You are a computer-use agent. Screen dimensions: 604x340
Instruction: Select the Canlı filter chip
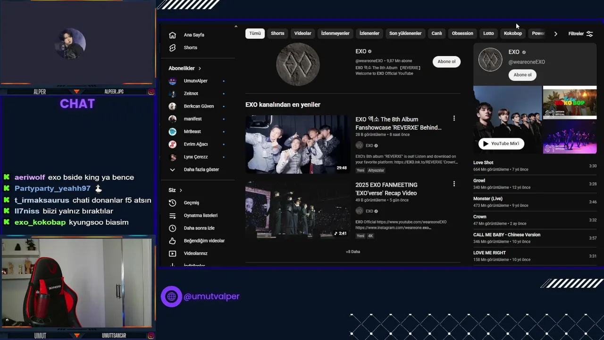436,34
